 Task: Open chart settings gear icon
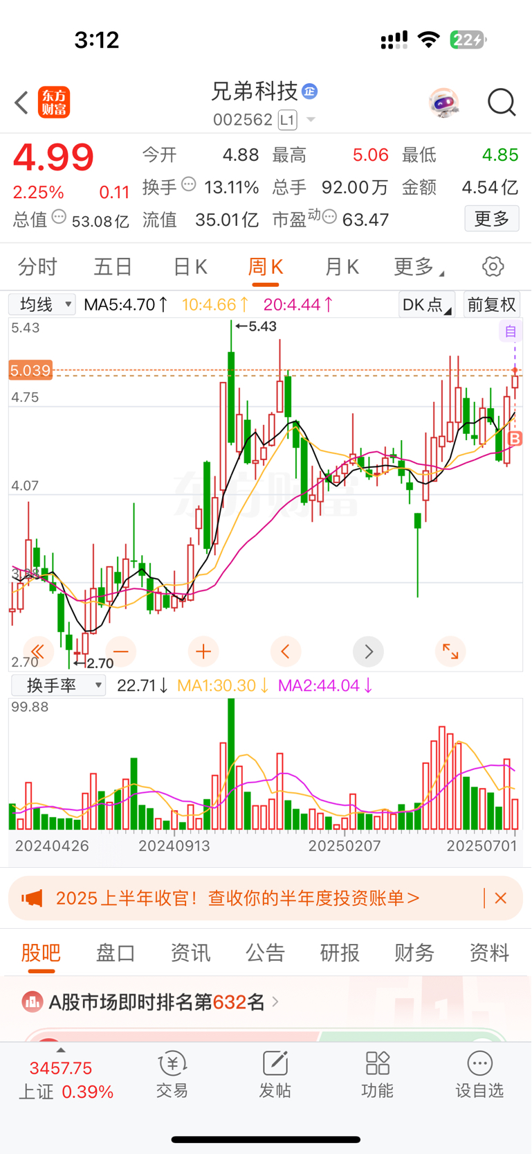(493, 267)
